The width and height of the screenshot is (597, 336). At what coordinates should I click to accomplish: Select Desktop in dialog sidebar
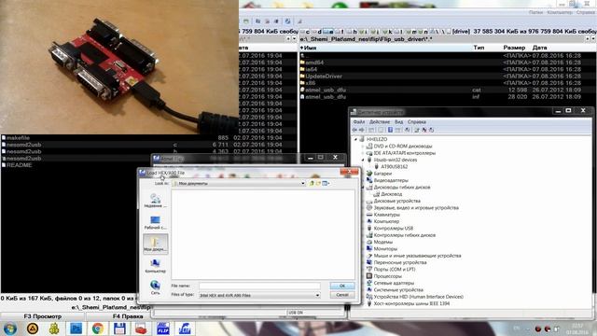click(x=156, y=222)
